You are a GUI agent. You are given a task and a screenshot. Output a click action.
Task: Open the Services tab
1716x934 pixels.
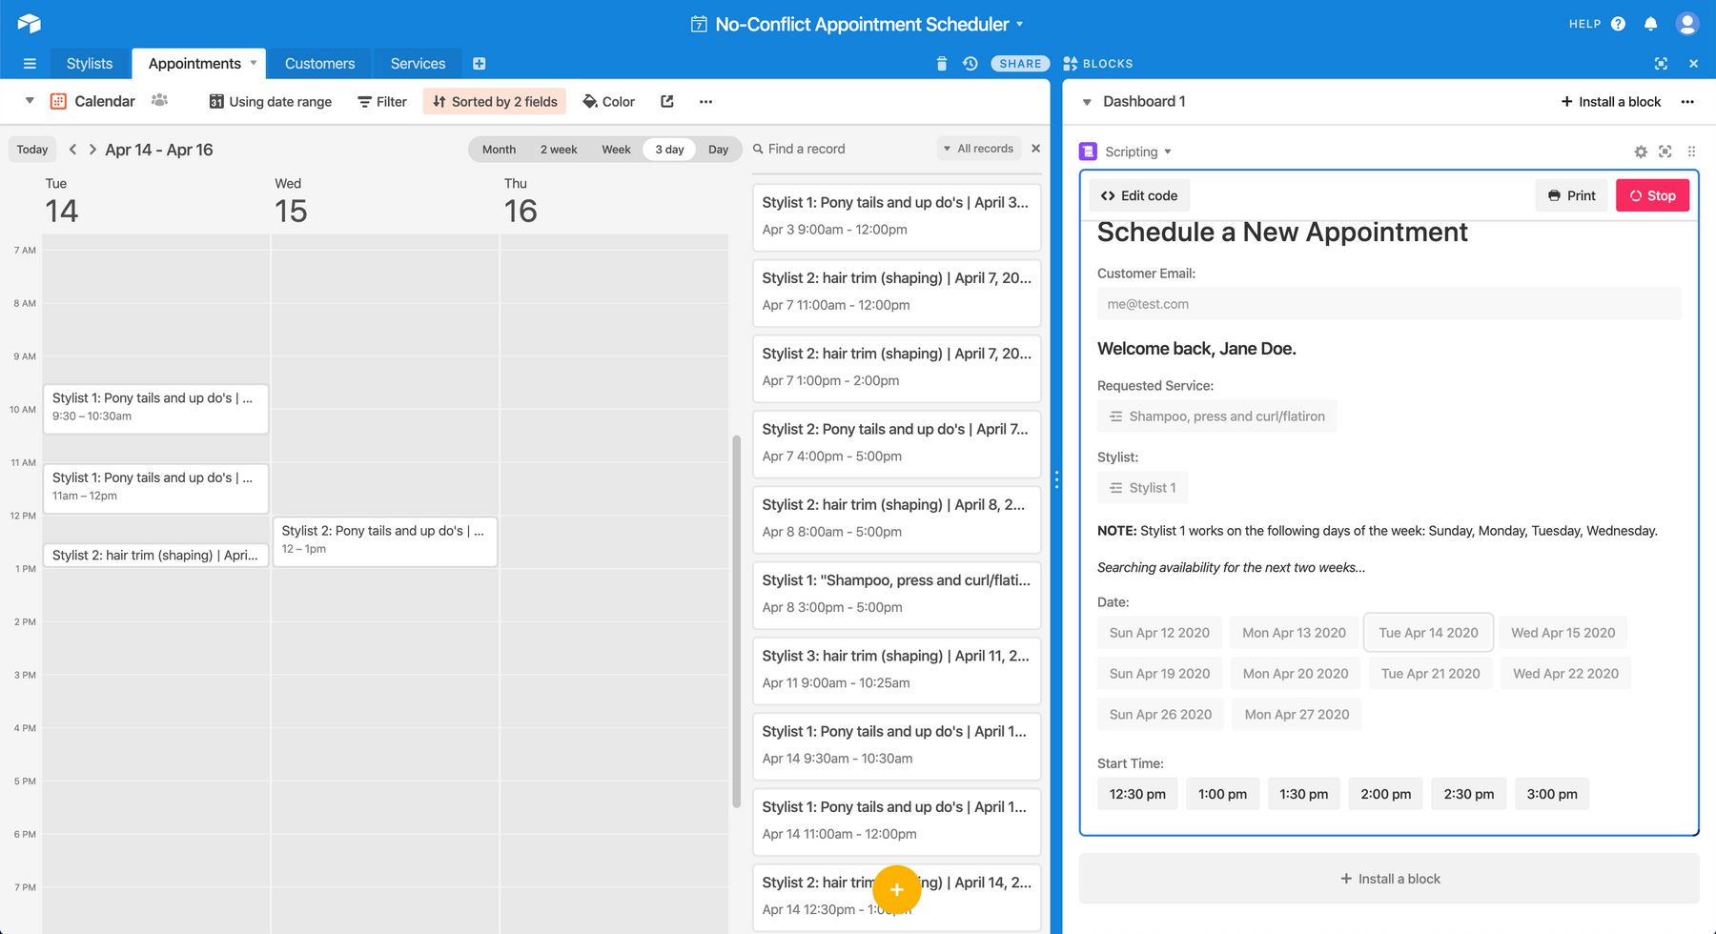point(418,64)
